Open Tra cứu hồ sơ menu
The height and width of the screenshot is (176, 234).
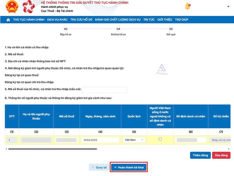click(x=81, y=20)
